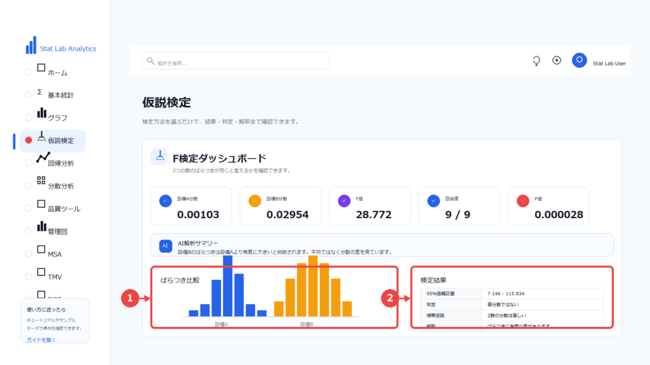Click the 解析を検索 search input field
This screenshot has height=365, width=650.
tap(236, 61)
